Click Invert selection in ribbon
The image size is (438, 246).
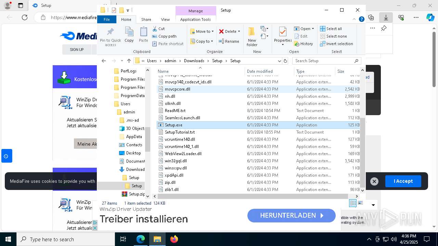click(336, 44)
